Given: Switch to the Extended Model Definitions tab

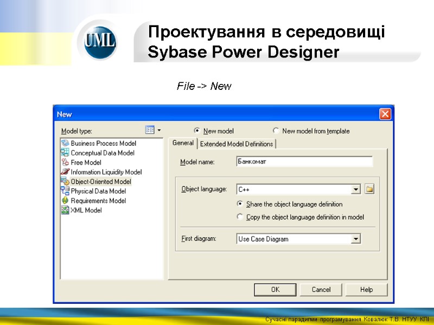Looking at the screenshot, I should (x=237, y=144).
